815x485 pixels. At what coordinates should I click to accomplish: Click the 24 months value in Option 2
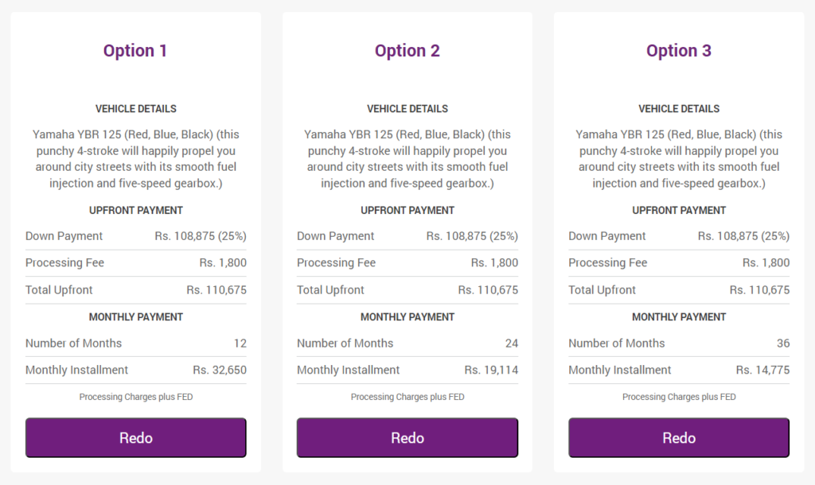(x=512, y=343)
